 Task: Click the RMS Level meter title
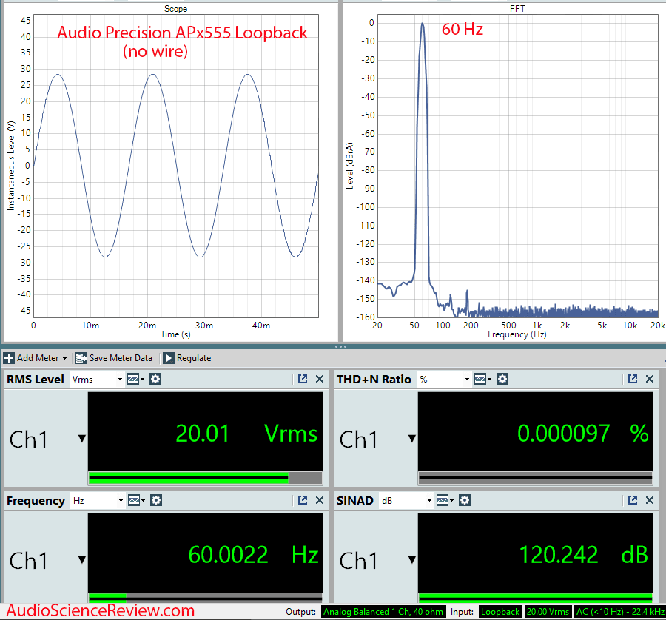point(36,380)
